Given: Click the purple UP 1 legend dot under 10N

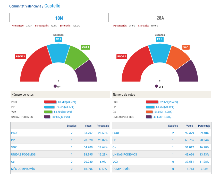Looking at the screenshot, I should coord(55,86).
